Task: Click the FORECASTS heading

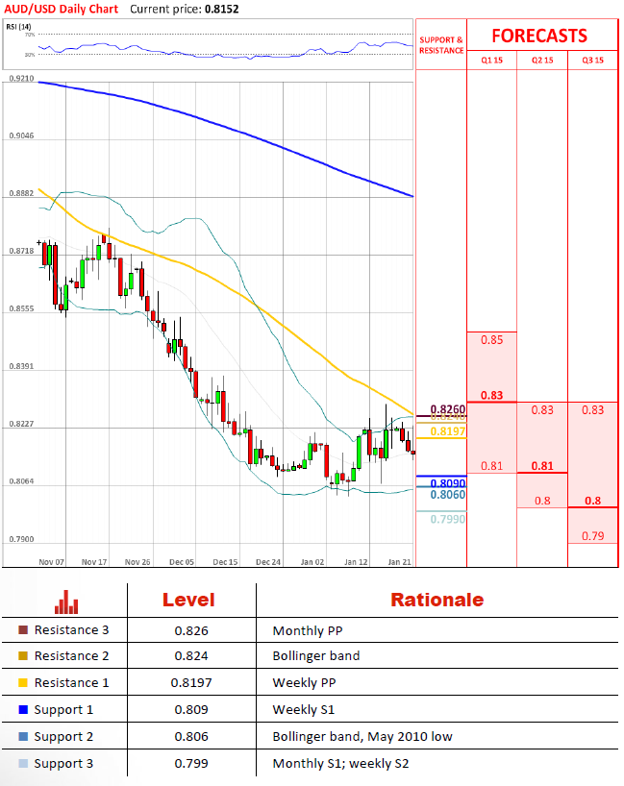Action: [538, 36]
